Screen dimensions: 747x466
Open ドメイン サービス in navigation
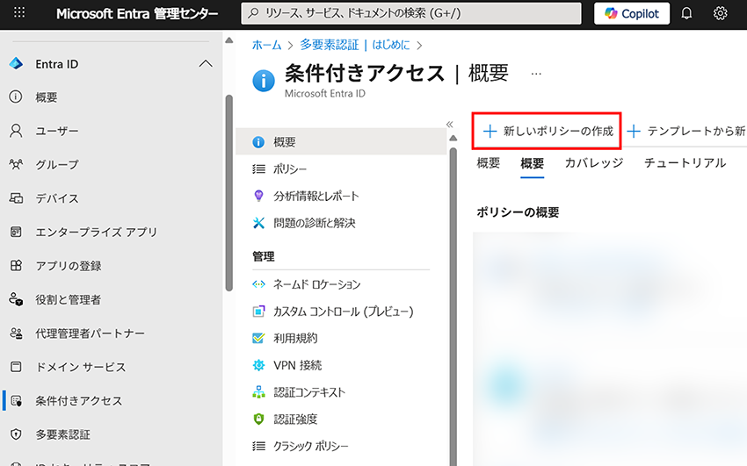pyautogui.click(x=81, y=367)
